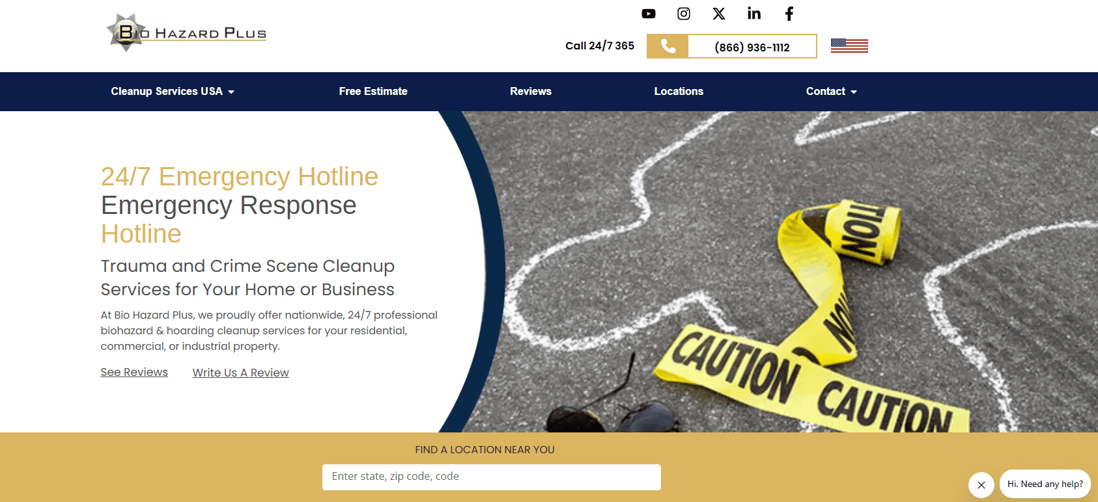Open the Instagram social icon
Image resolution: width=1098 pixels, height=502 pixels.
(x=684, y=14)
